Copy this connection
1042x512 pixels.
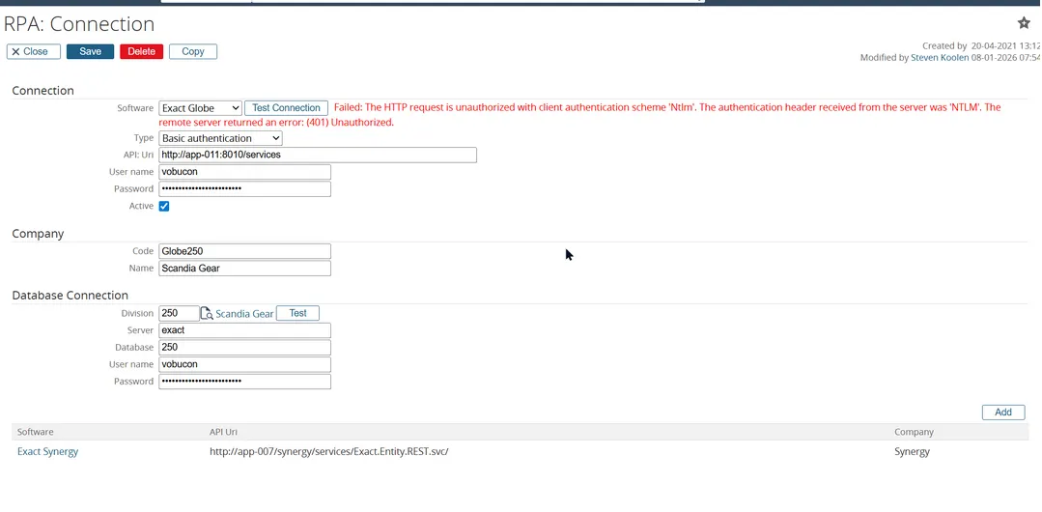193,51
